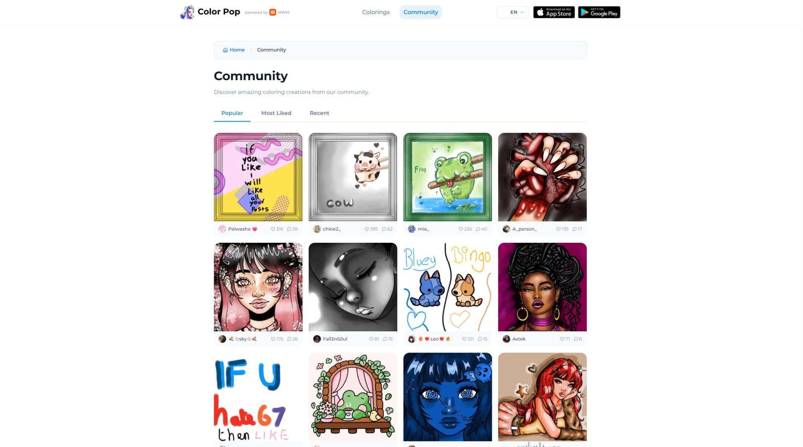803x447 pixels.
Task: Click the comment icon on Fall3nS0ul's post
Action: coord(385,339)
